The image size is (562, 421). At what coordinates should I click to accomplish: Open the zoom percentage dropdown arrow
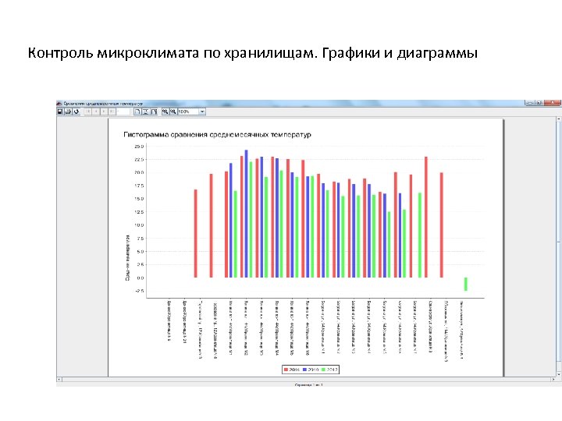click(202, 111)
